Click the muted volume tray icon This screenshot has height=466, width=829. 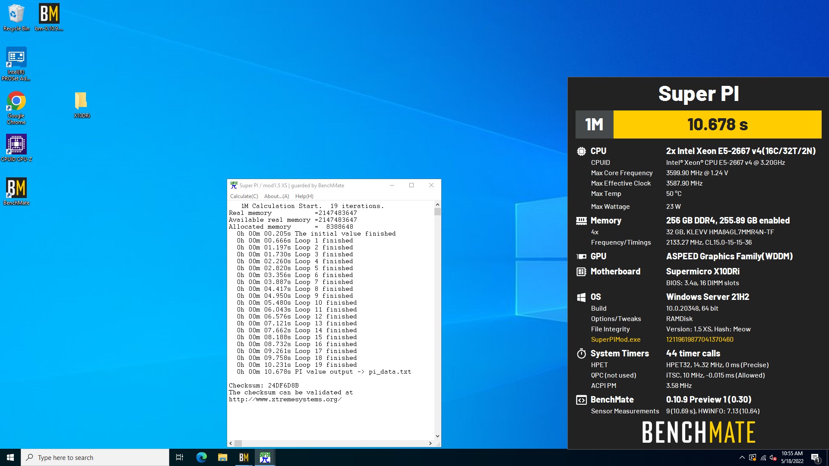click(x=773, y=457)
